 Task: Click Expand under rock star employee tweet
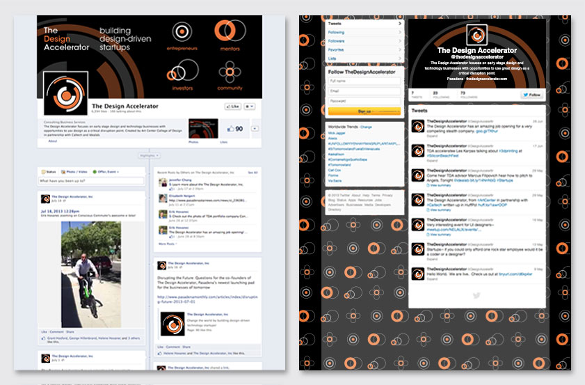tap(432, 259)
